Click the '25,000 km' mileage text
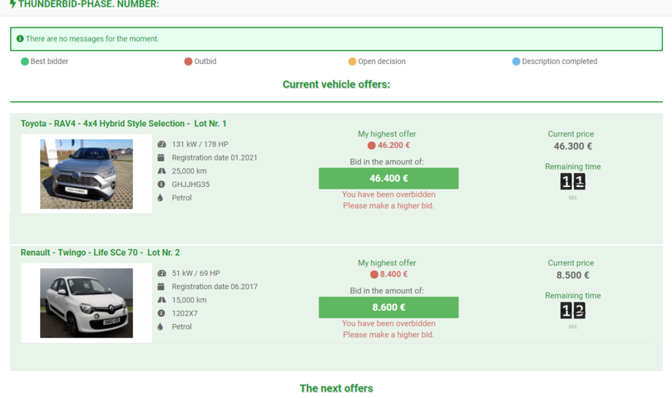This screenshot has width=672, height=398. pyautogui.click(x=189, y=171)
